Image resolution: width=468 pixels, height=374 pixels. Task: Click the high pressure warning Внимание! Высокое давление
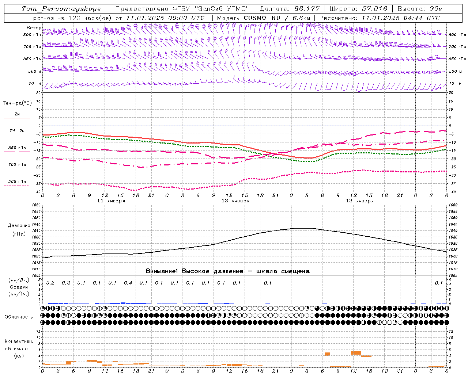(195, 271)
